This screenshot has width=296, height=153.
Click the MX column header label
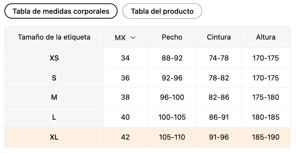120,38
